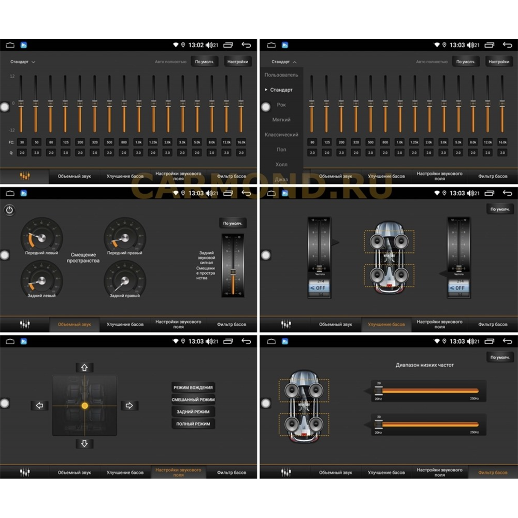Collapse the opened Стандарт preset dropdown

[x=284, y=62]
